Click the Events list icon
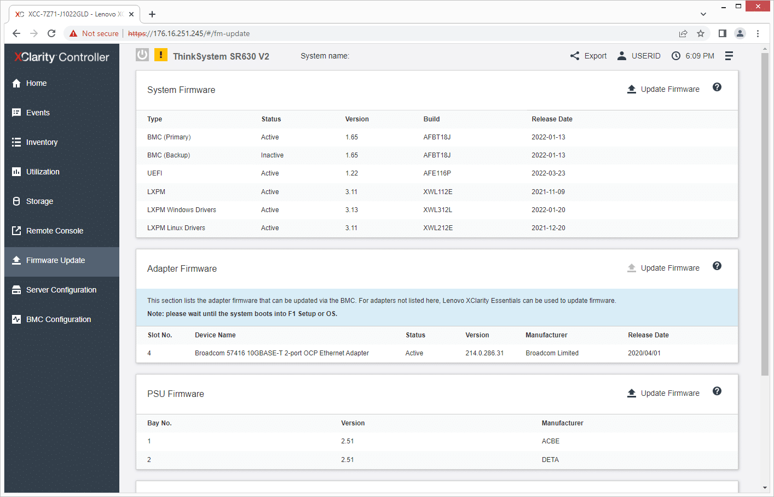The width and height of the screenshot is (774, 497). (16, 113)
